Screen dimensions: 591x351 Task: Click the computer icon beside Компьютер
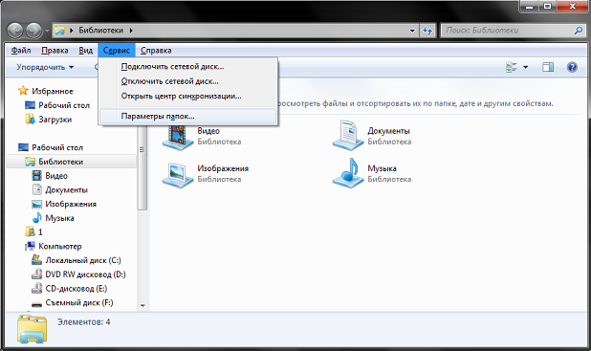(x=31, y=246)
